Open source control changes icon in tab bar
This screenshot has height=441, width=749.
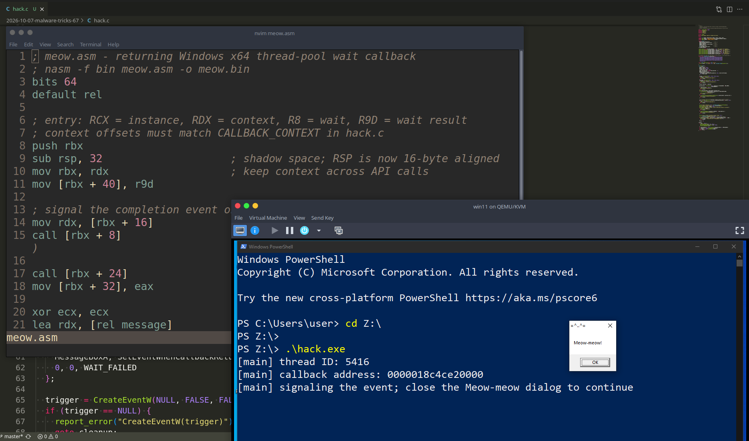coord(719,9)
